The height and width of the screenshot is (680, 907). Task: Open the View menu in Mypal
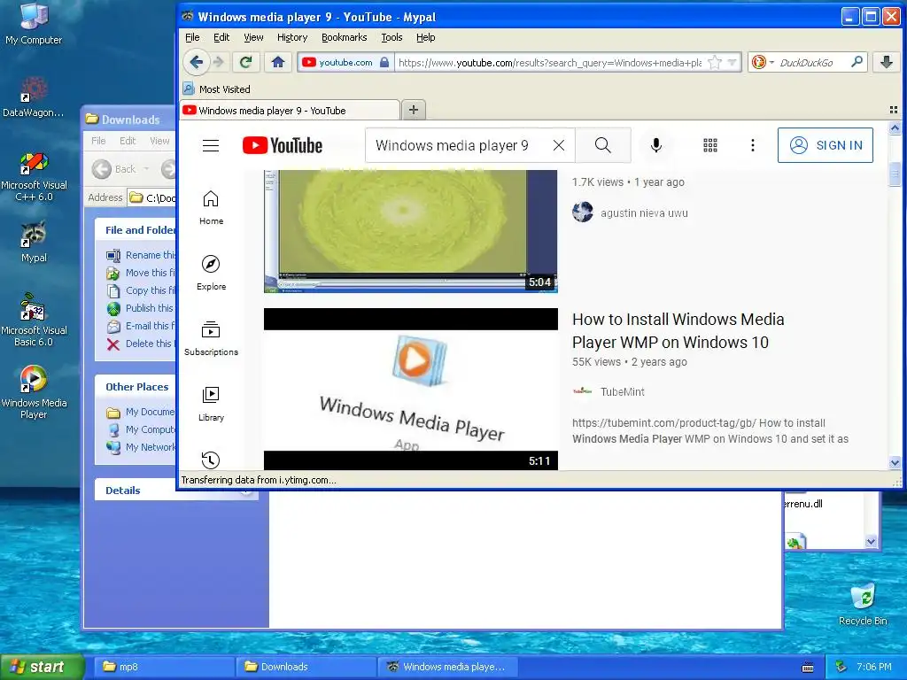pos(253,37)
